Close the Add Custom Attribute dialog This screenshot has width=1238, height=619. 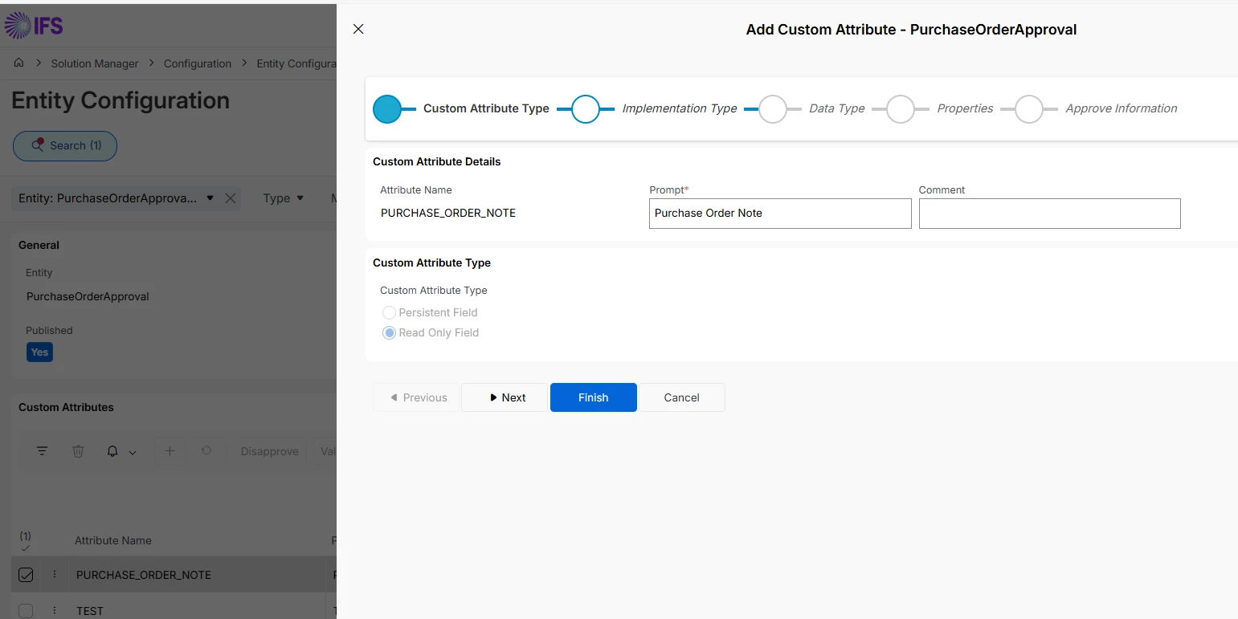358,29
